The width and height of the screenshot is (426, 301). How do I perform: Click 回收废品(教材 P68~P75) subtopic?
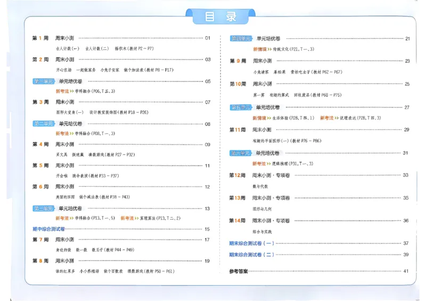point(317,95)
